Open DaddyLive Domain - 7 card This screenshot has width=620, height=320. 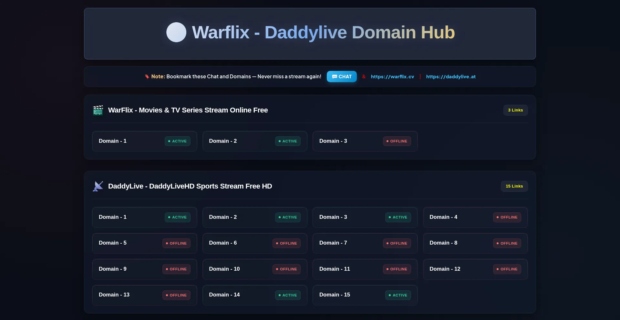pos(365,243)
